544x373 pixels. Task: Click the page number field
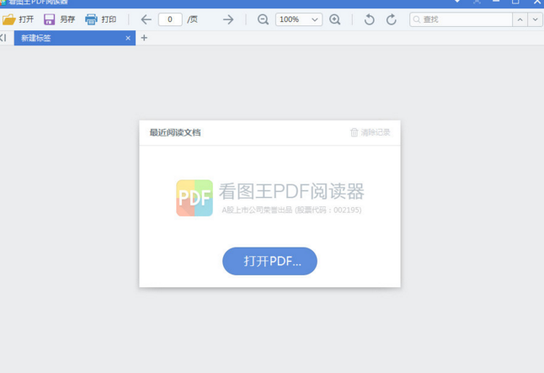(x=170, y=19)
